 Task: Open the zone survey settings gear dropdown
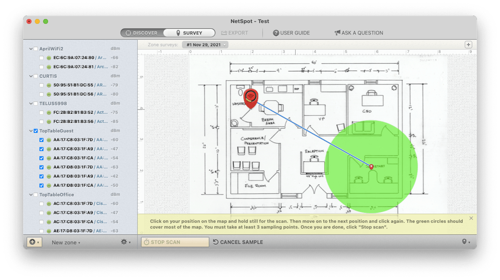pos(124,242)
